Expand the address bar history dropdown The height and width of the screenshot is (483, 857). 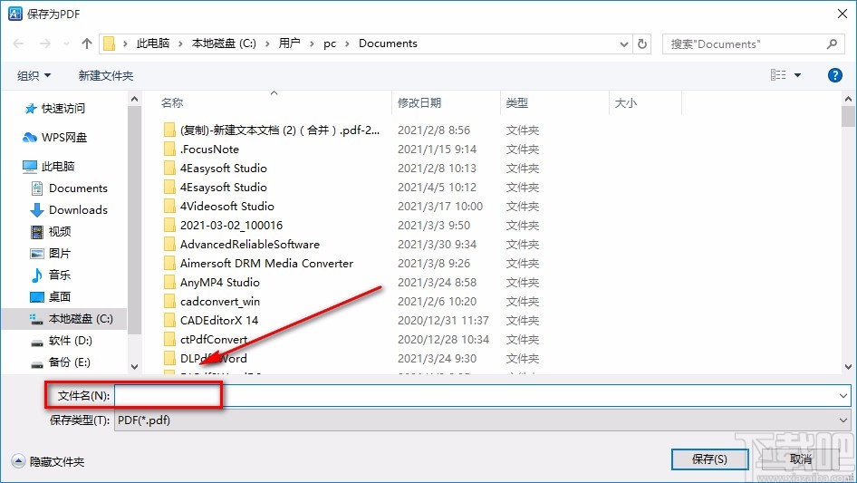[623, 44]
